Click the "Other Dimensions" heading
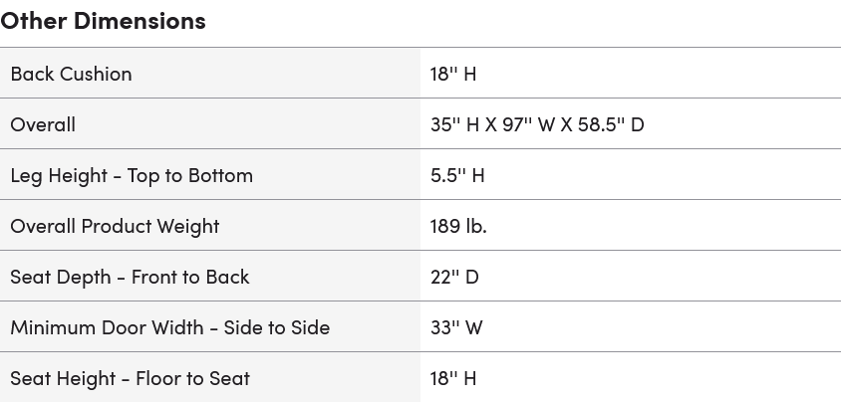This screenshot has width=841, height=402. [103, 20]
